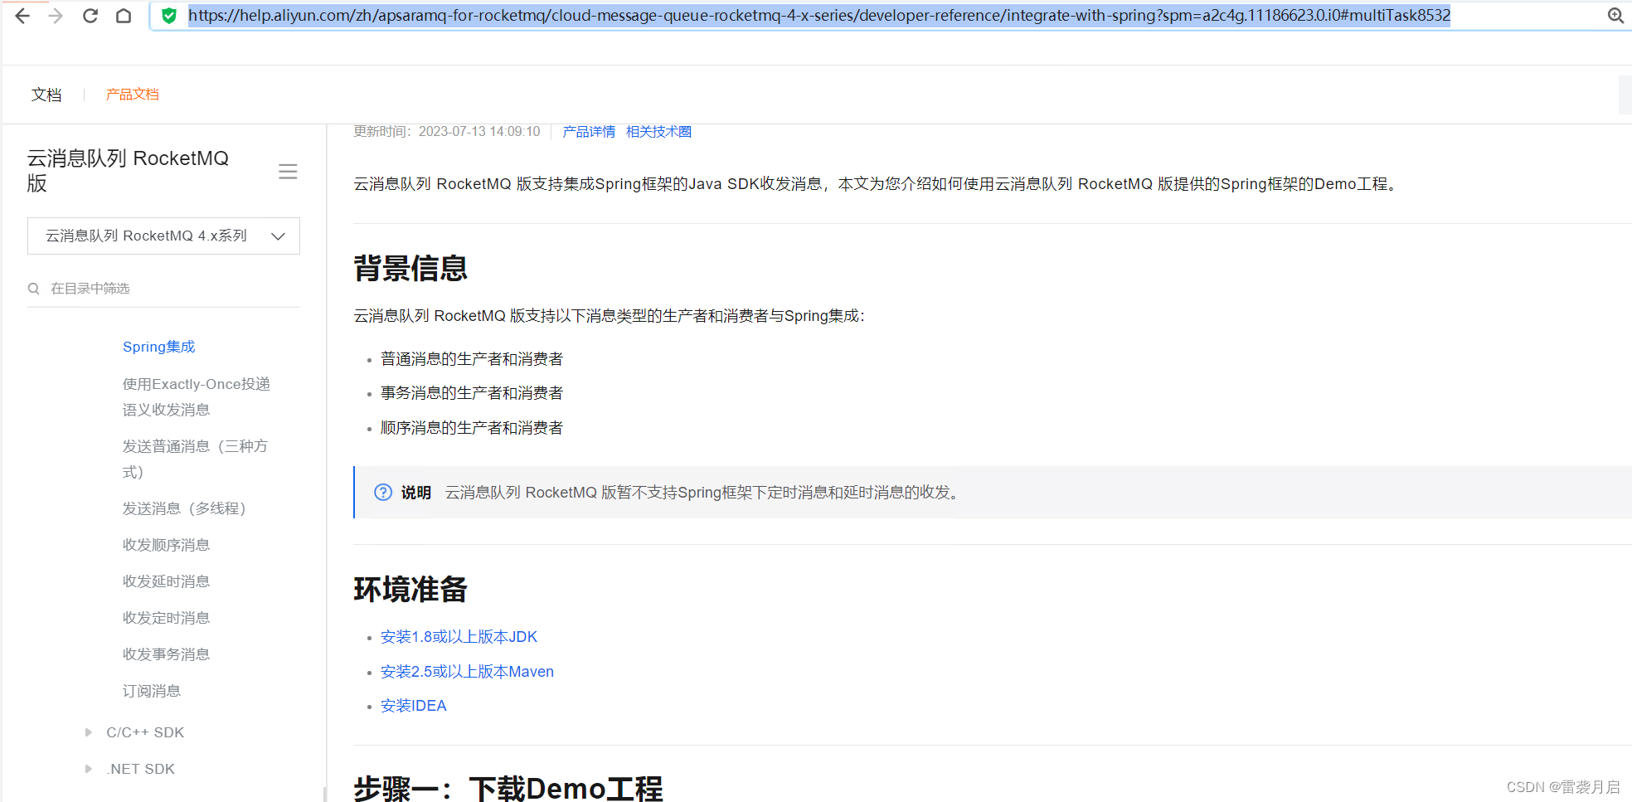The image size is (1632, 802).
Task: Click the forward navigation arrow
Action: coord(55,15)
